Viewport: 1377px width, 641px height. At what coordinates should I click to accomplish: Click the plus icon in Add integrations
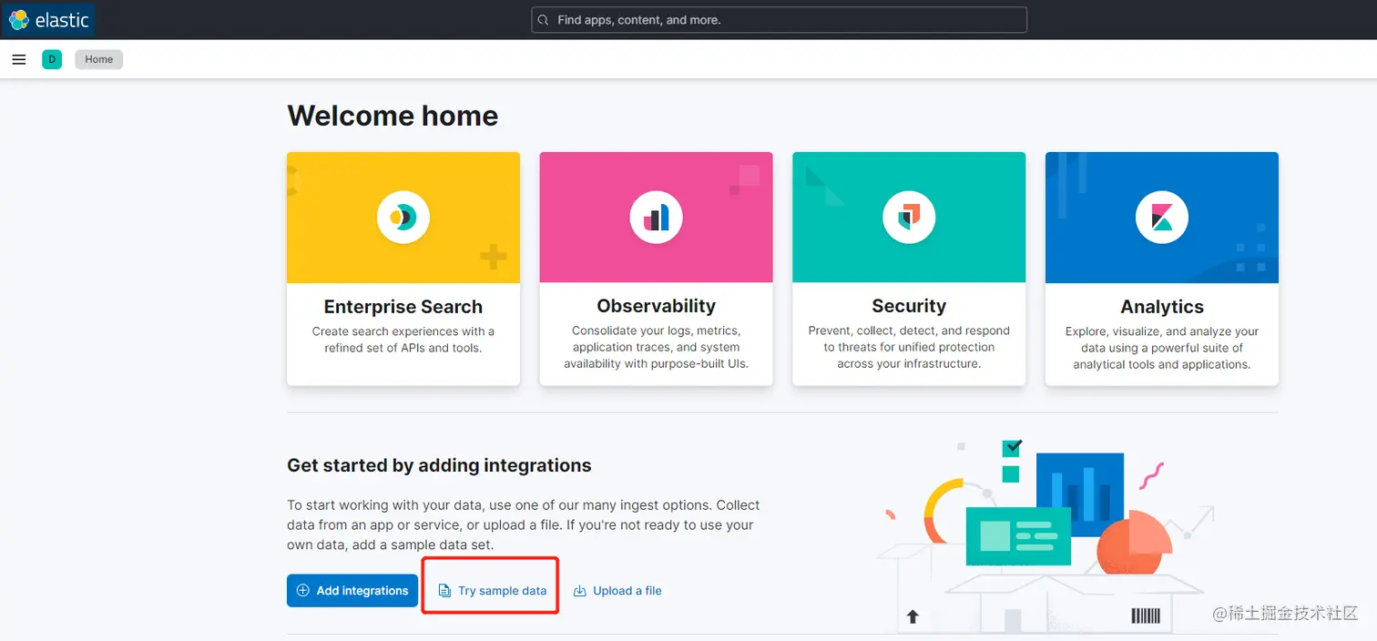pyautogui.click(x=303, y=591)
